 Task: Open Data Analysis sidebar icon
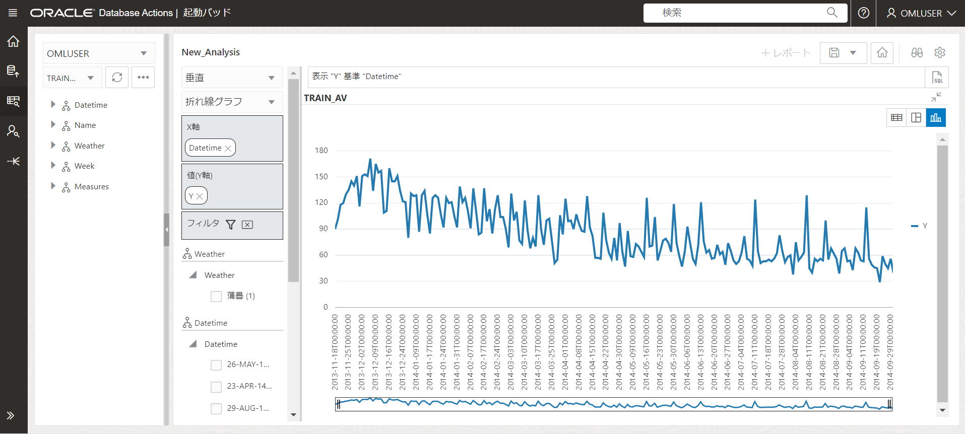[13, 101]
